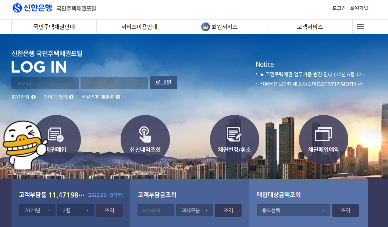Expand the 2023년 year dropdown

pyautogui.click(x=37, y=210)
